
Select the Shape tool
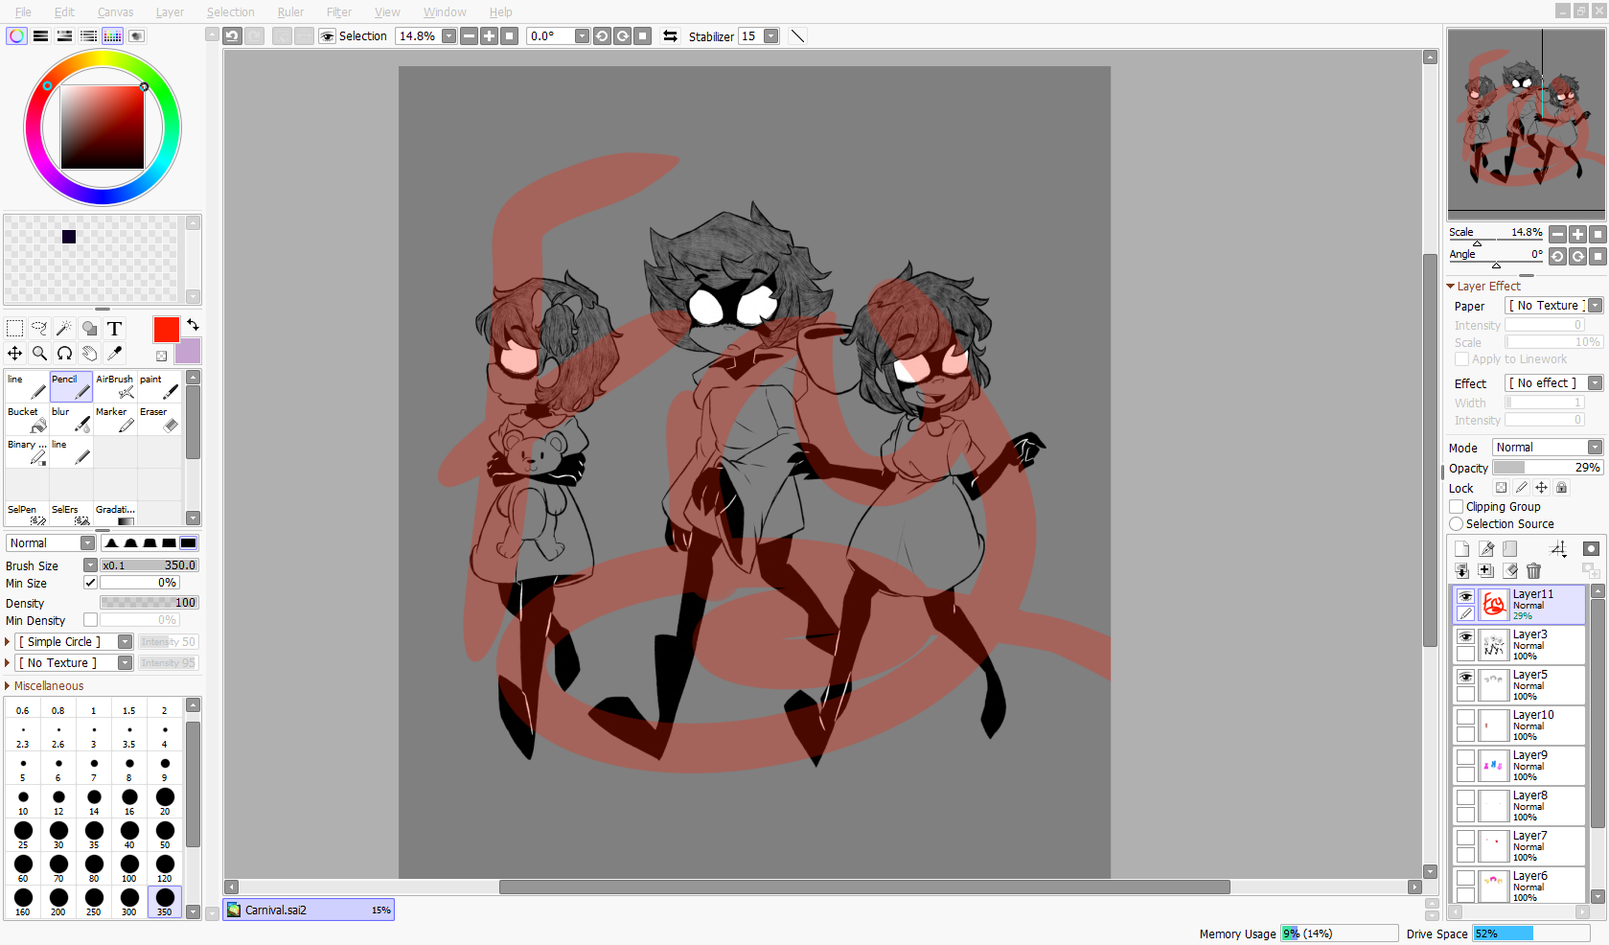pyautogui.click(x=89, y=329)
